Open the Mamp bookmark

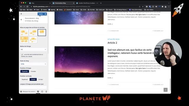(60, 10)
